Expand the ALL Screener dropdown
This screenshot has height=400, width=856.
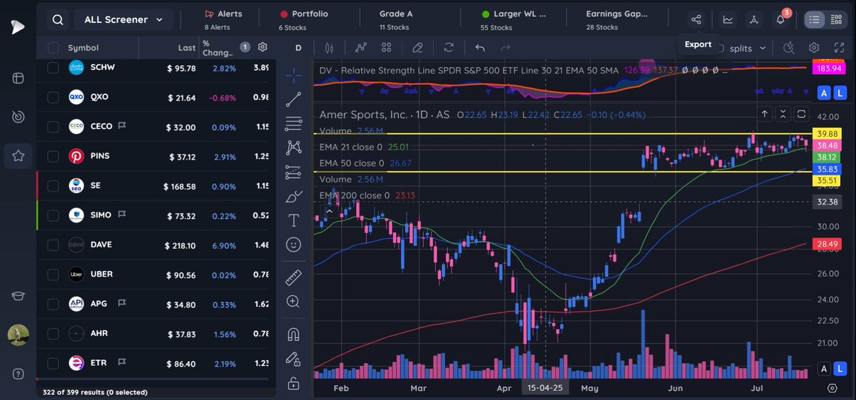pos(123,20)
